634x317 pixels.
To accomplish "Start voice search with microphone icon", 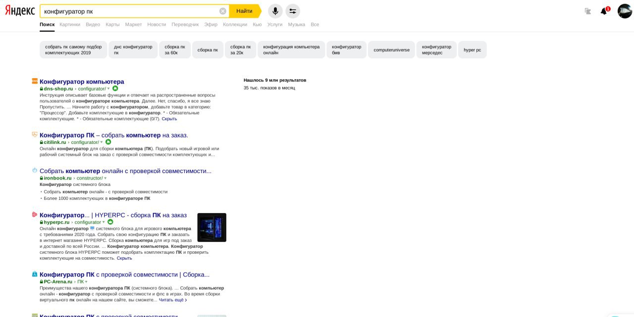I will tap(275, 11).
